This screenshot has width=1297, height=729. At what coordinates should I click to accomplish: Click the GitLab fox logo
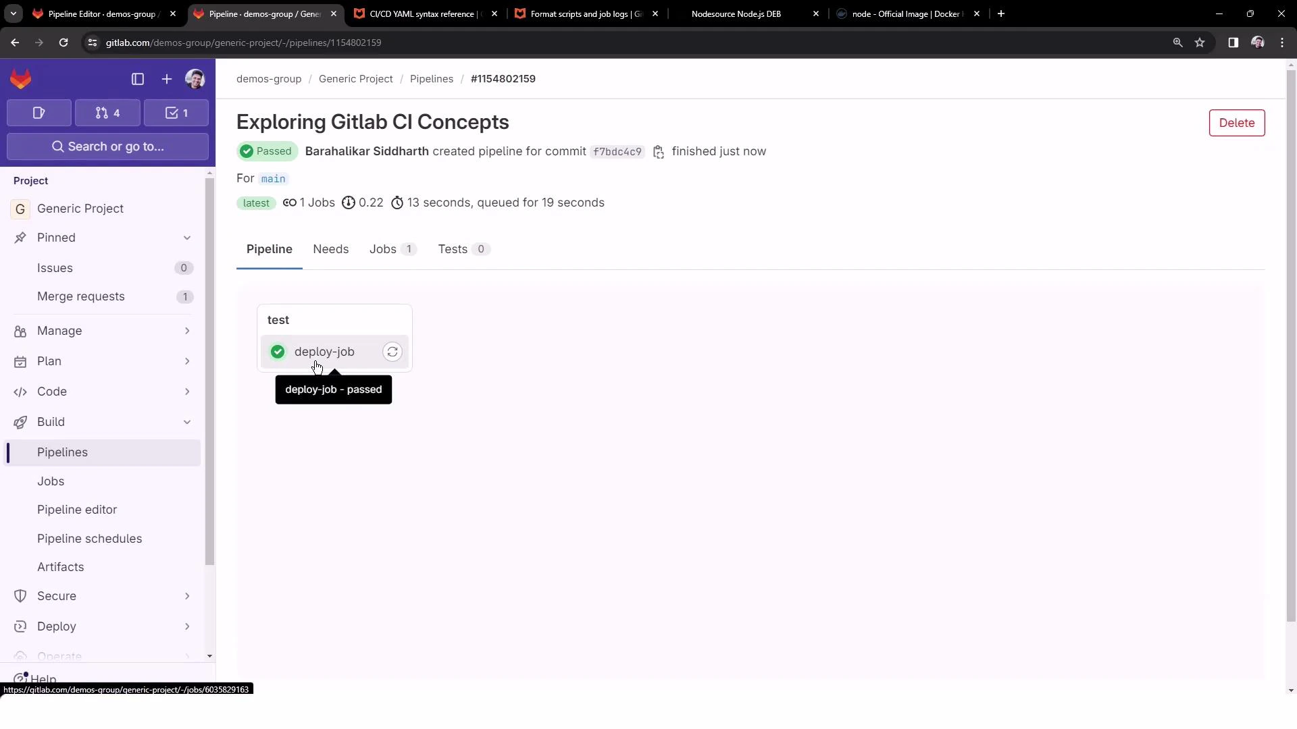pyautogui.click(x=21, y=79)
